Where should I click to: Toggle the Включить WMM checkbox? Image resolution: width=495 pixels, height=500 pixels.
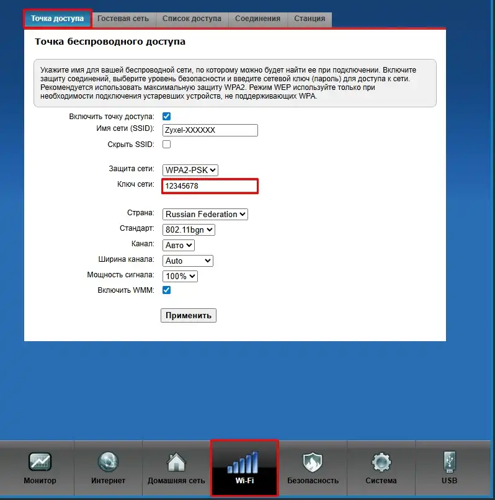pyautogui.click(x=166, y=290)
